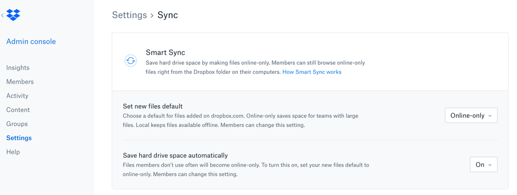Click the Set new files default label
The image size is (517, 195).
pos(153,107)
